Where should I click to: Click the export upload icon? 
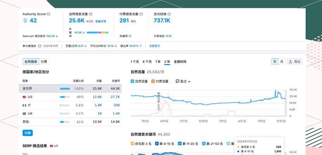[290, 62]
